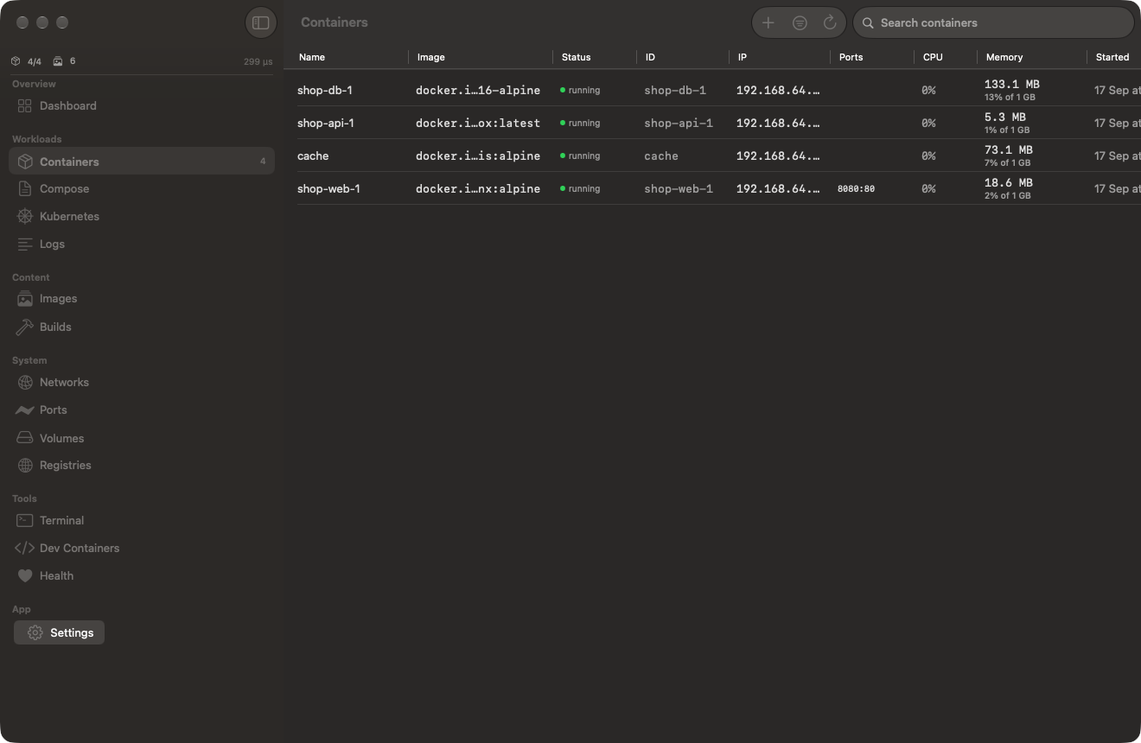Click the docker.i…16-alpine image cell
Image resolution: width=1141 pixels, height=743 pixels.
(x=478, y=90)
